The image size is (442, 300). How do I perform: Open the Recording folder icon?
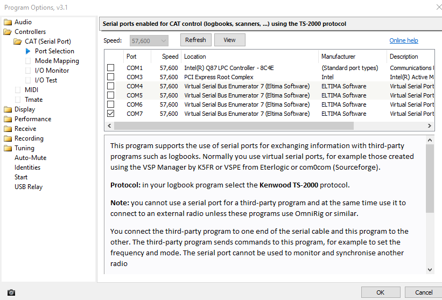(8, 138)
